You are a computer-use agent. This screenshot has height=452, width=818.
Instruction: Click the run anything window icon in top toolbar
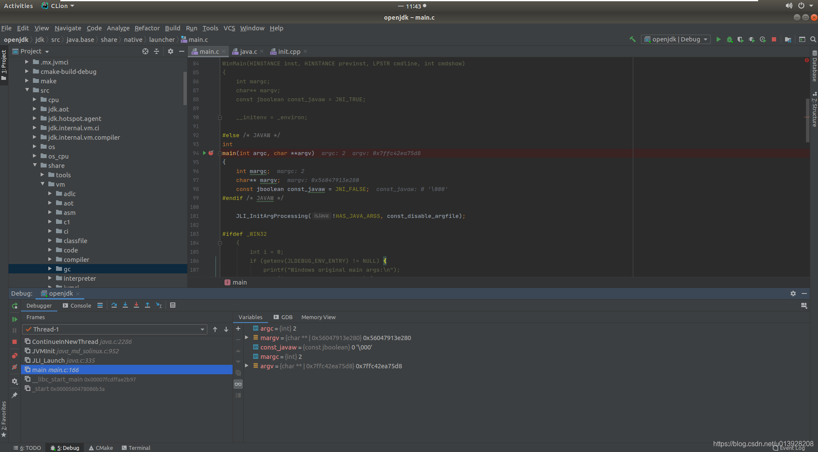(802, 39)
